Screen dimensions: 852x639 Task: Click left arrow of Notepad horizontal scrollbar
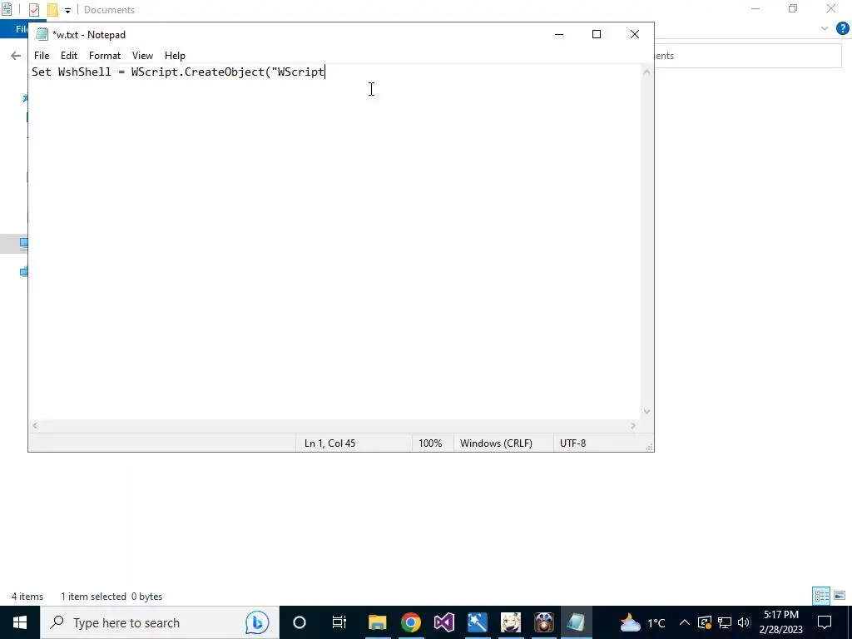[35, 425]
